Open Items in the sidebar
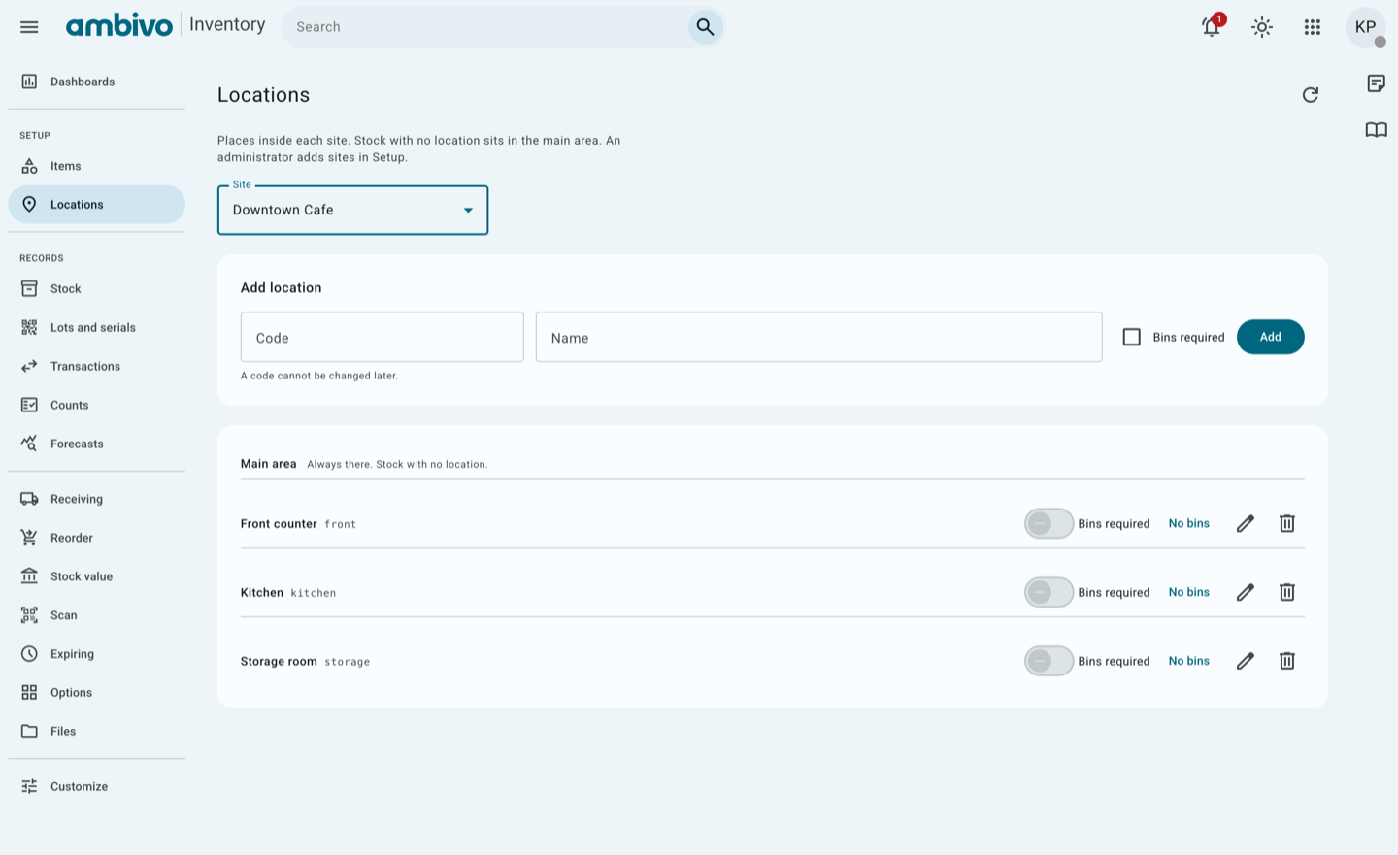 point(96,166)
